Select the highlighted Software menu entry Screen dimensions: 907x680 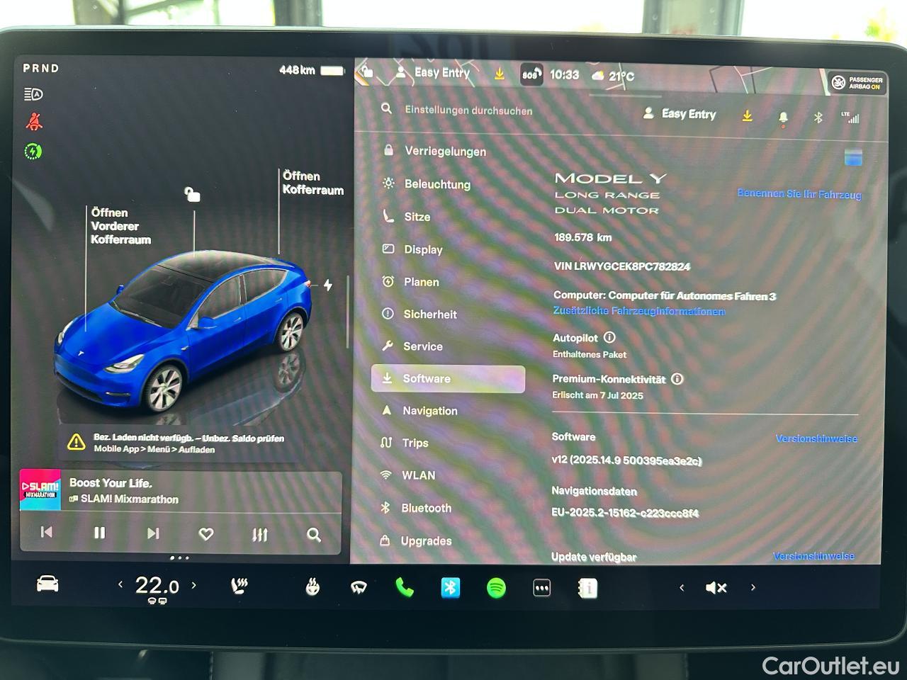[x=448, y=379]
